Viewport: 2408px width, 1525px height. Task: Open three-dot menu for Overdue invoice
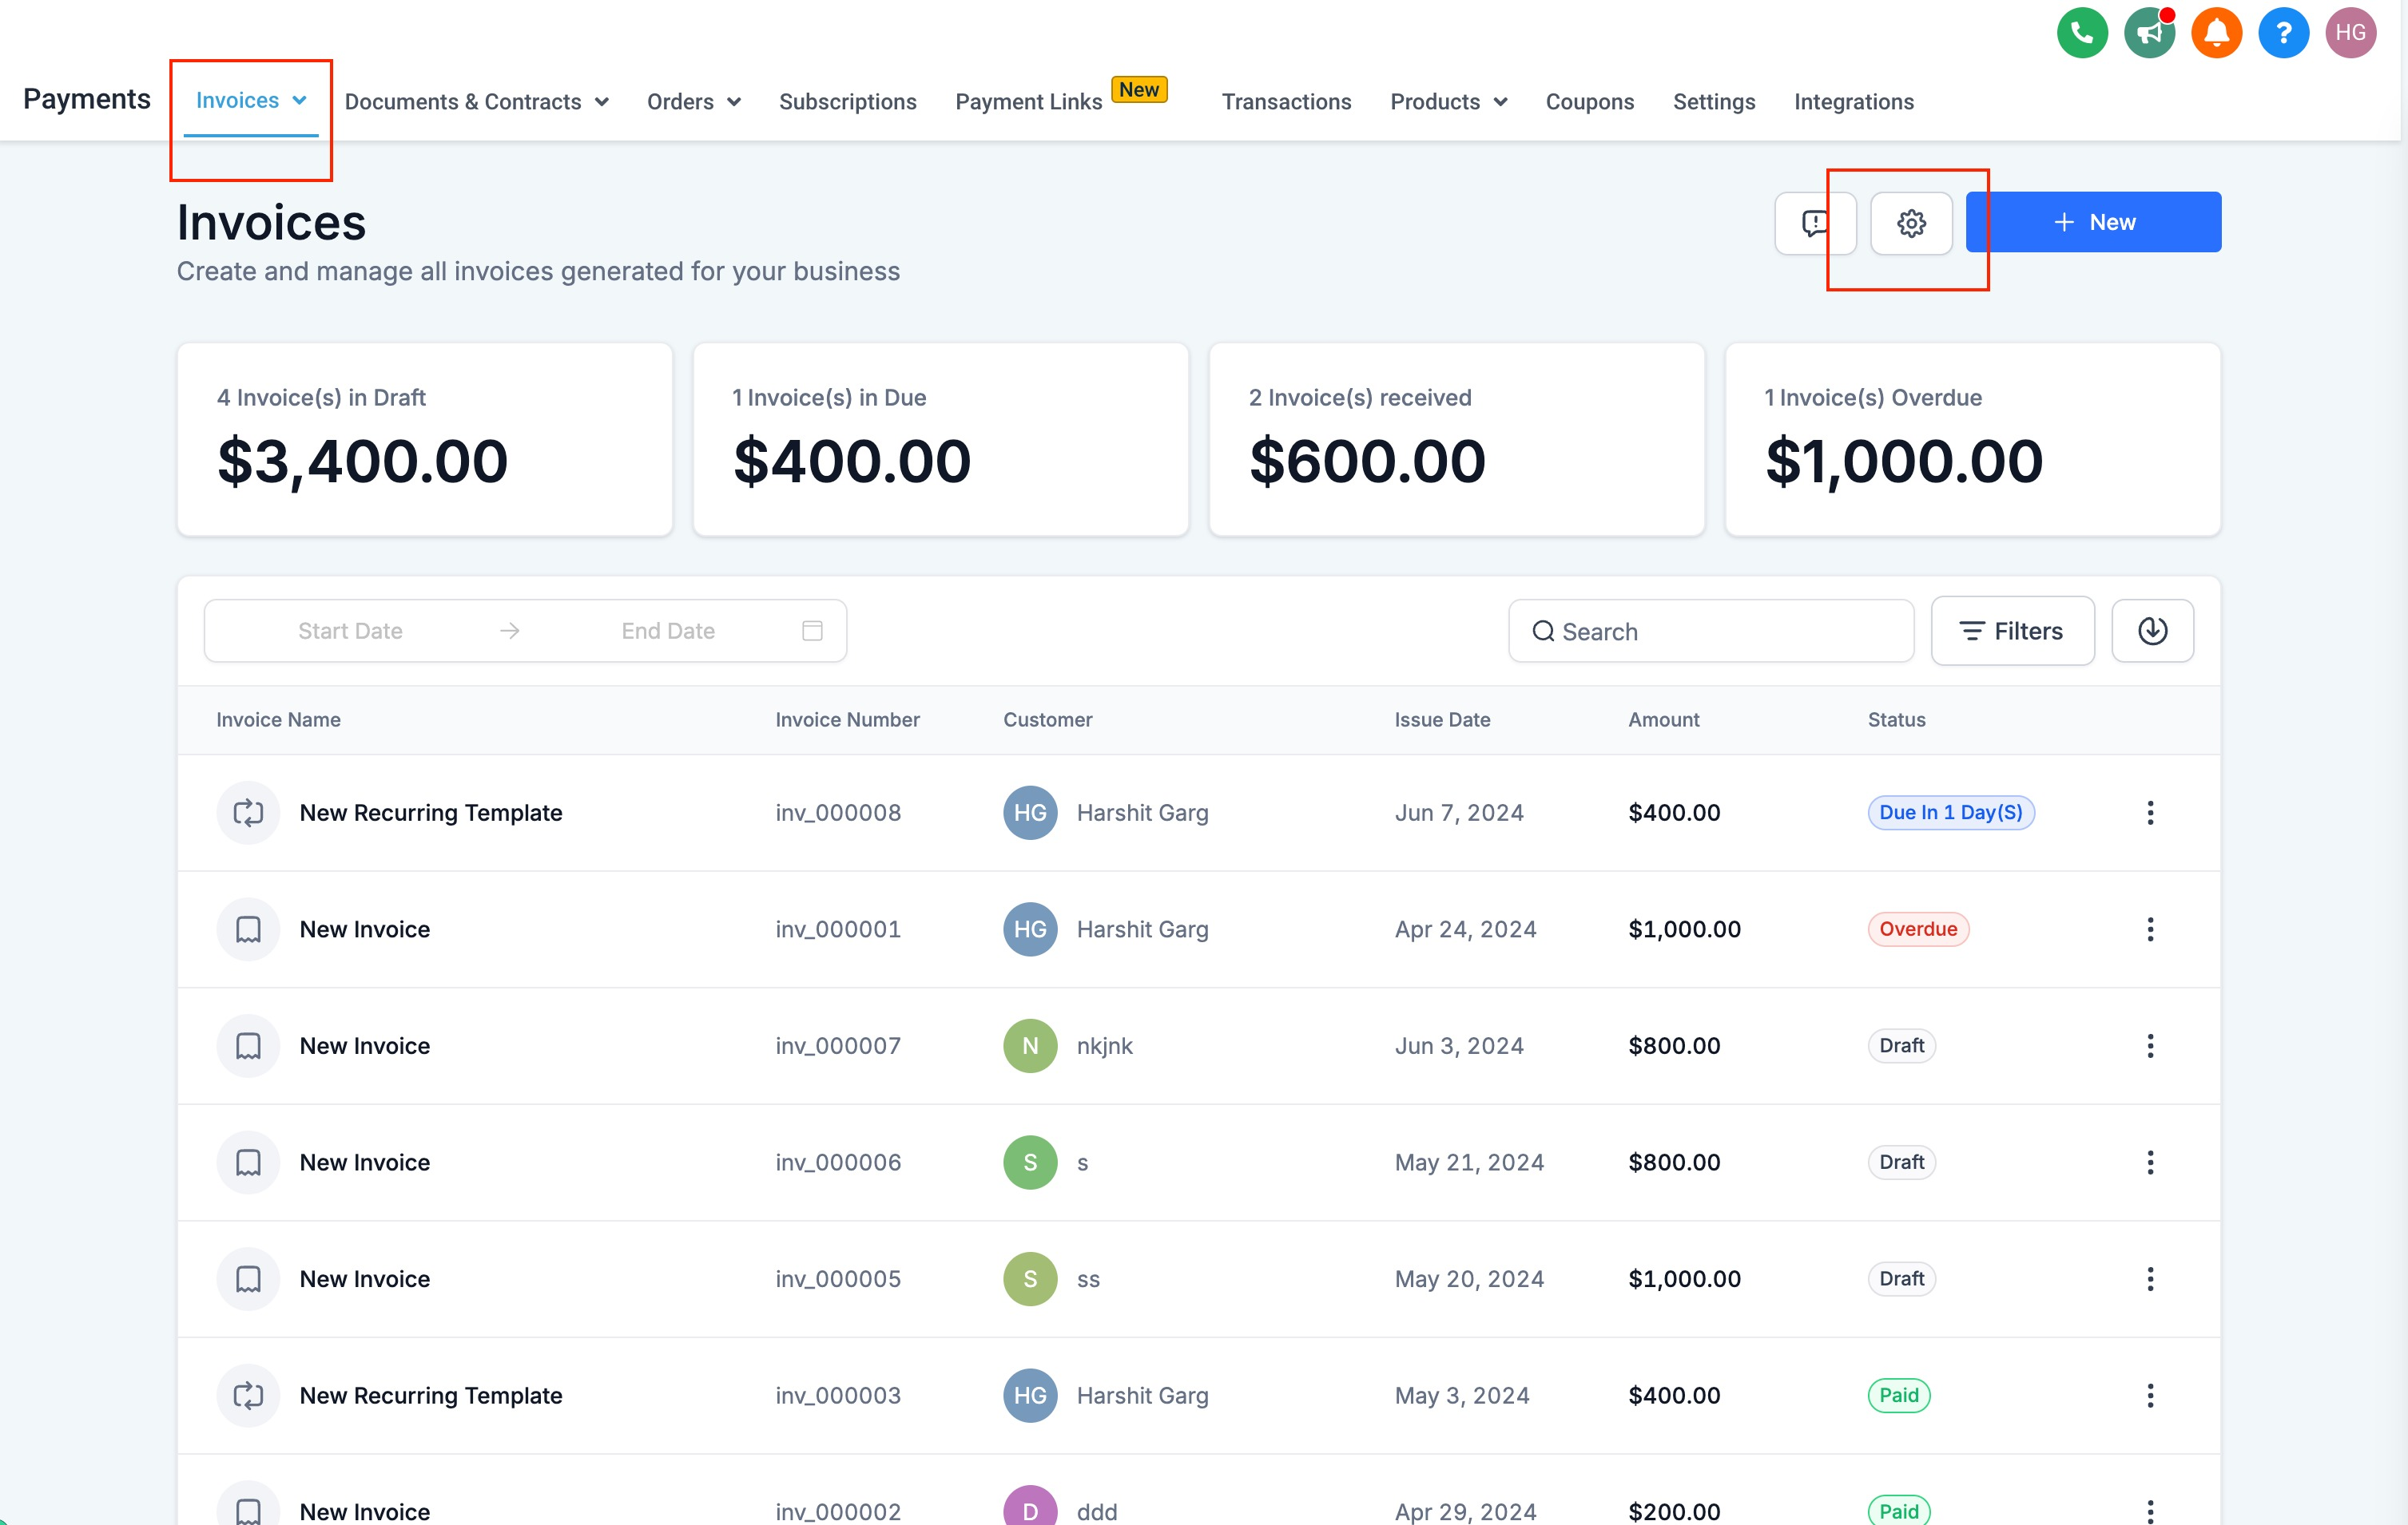tap(2149, 929)
